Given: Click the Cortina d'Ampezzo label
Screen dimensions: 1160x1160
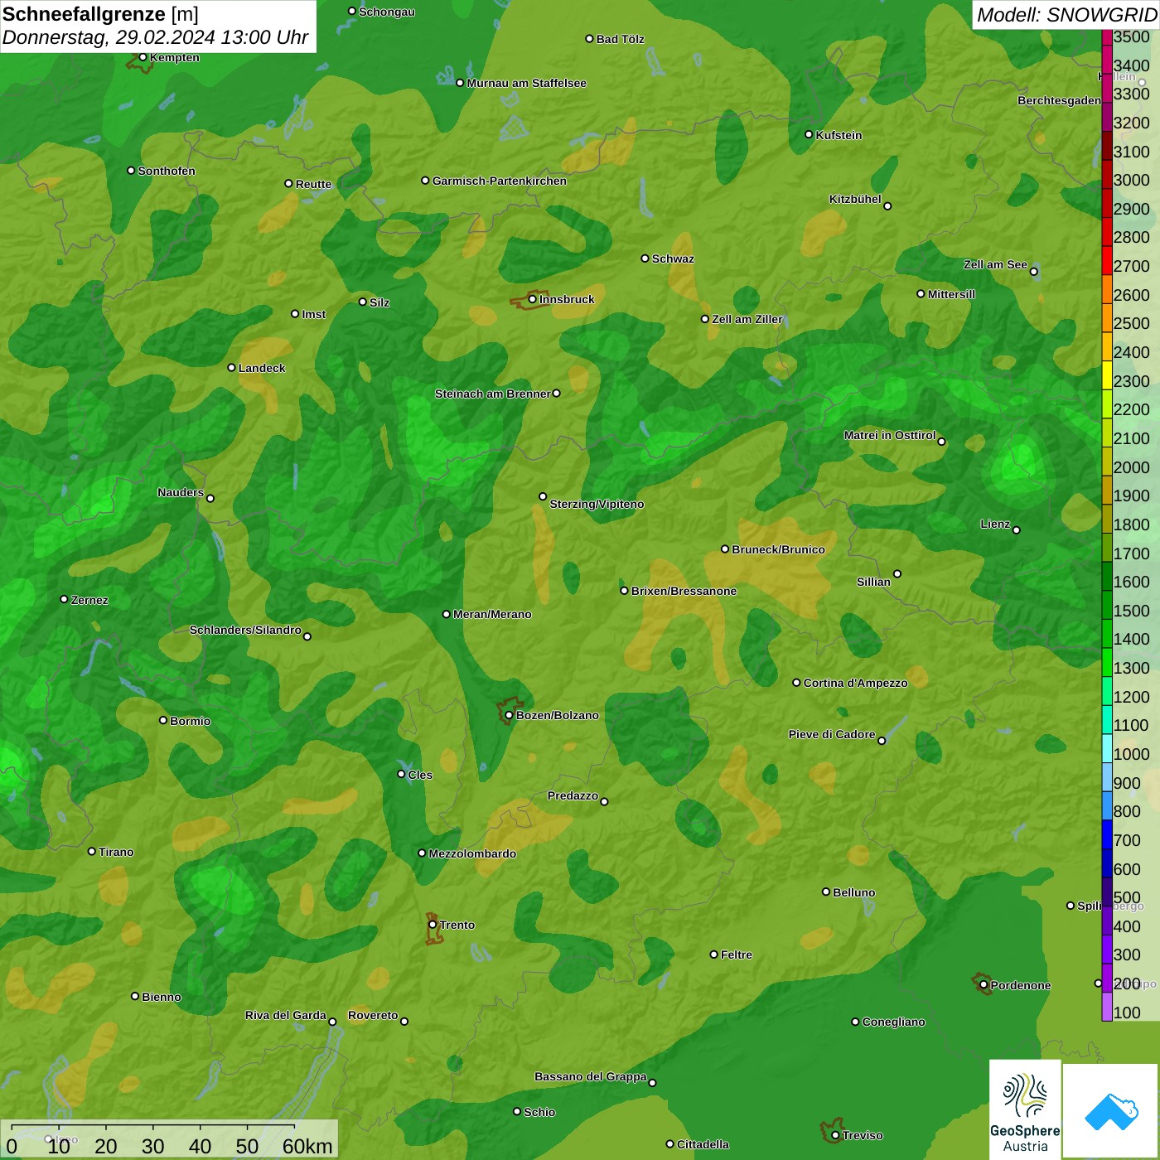Looking at the screenshot, I should 855,683.
